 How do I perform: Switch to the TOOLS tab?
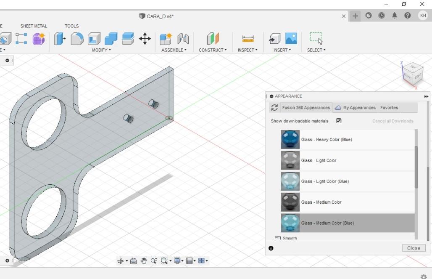(x=71, y=26)
